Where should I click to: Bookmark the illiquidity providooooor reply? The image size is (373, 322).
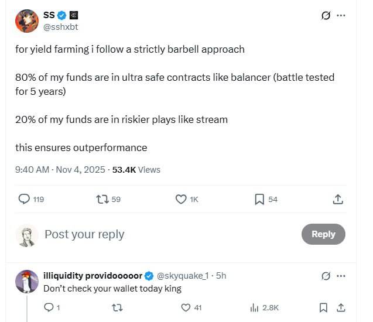(x=323, y=307)
